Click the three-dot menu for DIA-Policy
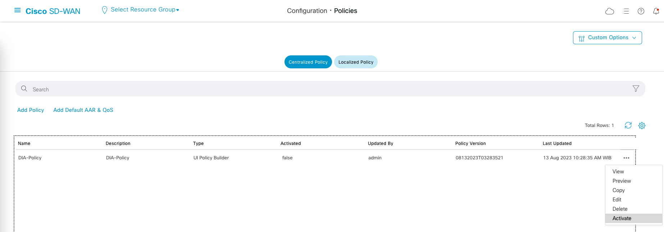Screen dimensions: 664x232 tap(626, 158)
